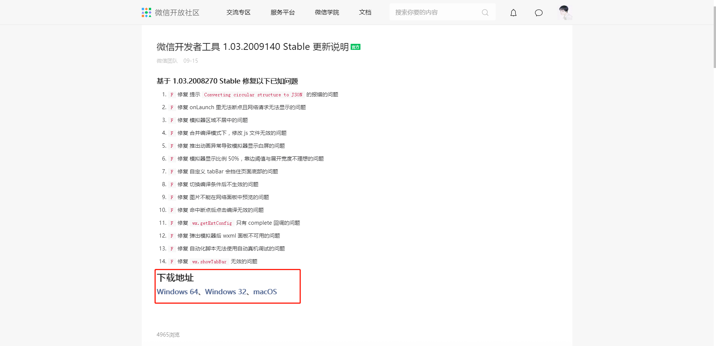Open the 文档 menu
Image resolution: width=716 pixels, height=346 pixels.
365,12
